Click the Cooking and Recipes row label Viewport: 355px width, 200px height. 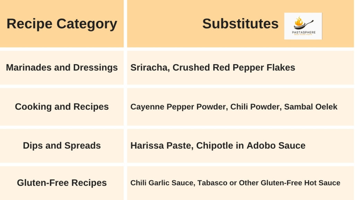(x=62, y=107)
